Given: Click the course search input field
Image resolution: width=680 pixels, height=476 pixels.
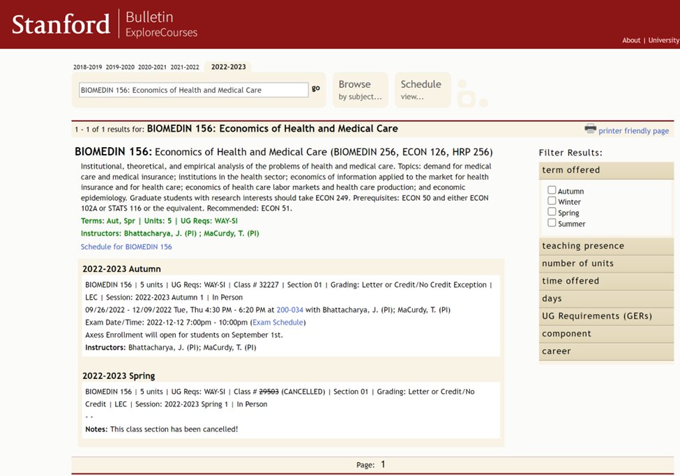Looking at the screenshot, I should point(193,90).
